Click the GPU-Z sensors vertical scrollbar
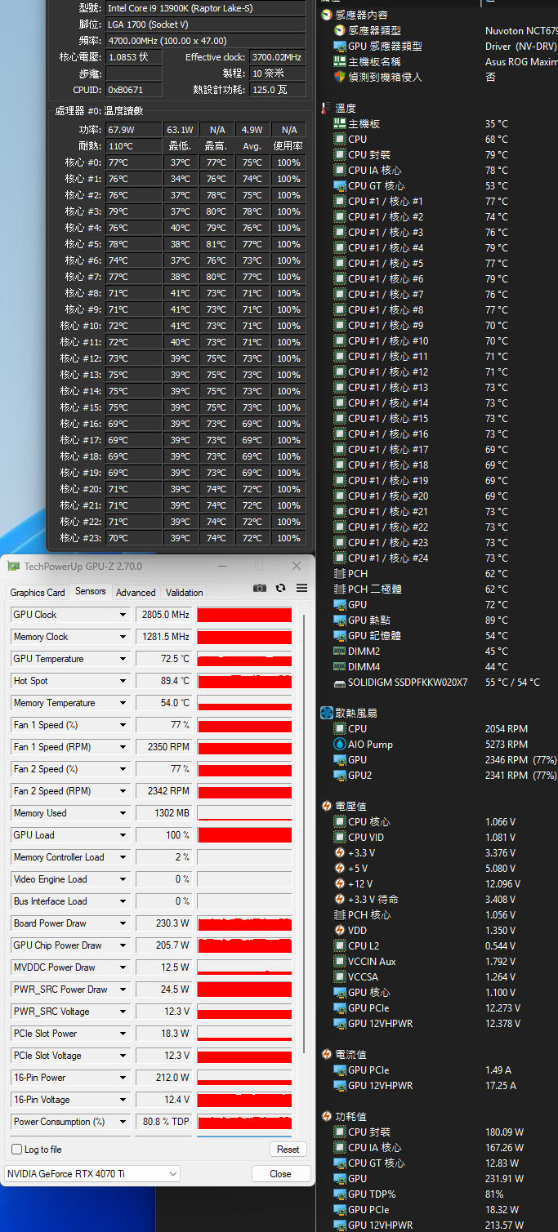 [304, 833]
